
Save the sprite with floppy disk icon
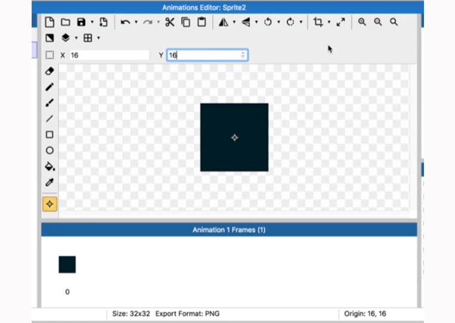point(81,22)
